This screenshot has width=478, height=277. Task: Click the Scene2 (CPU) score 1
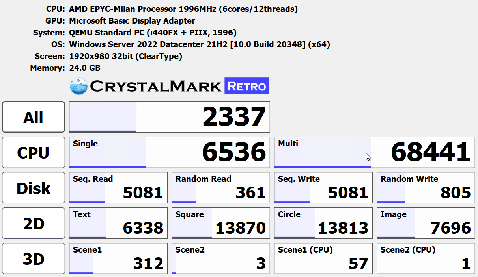pyautogui.click(x=426, y=259)
